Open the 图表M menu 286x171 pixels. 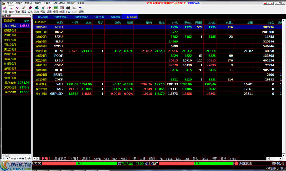tap(28, 3)
